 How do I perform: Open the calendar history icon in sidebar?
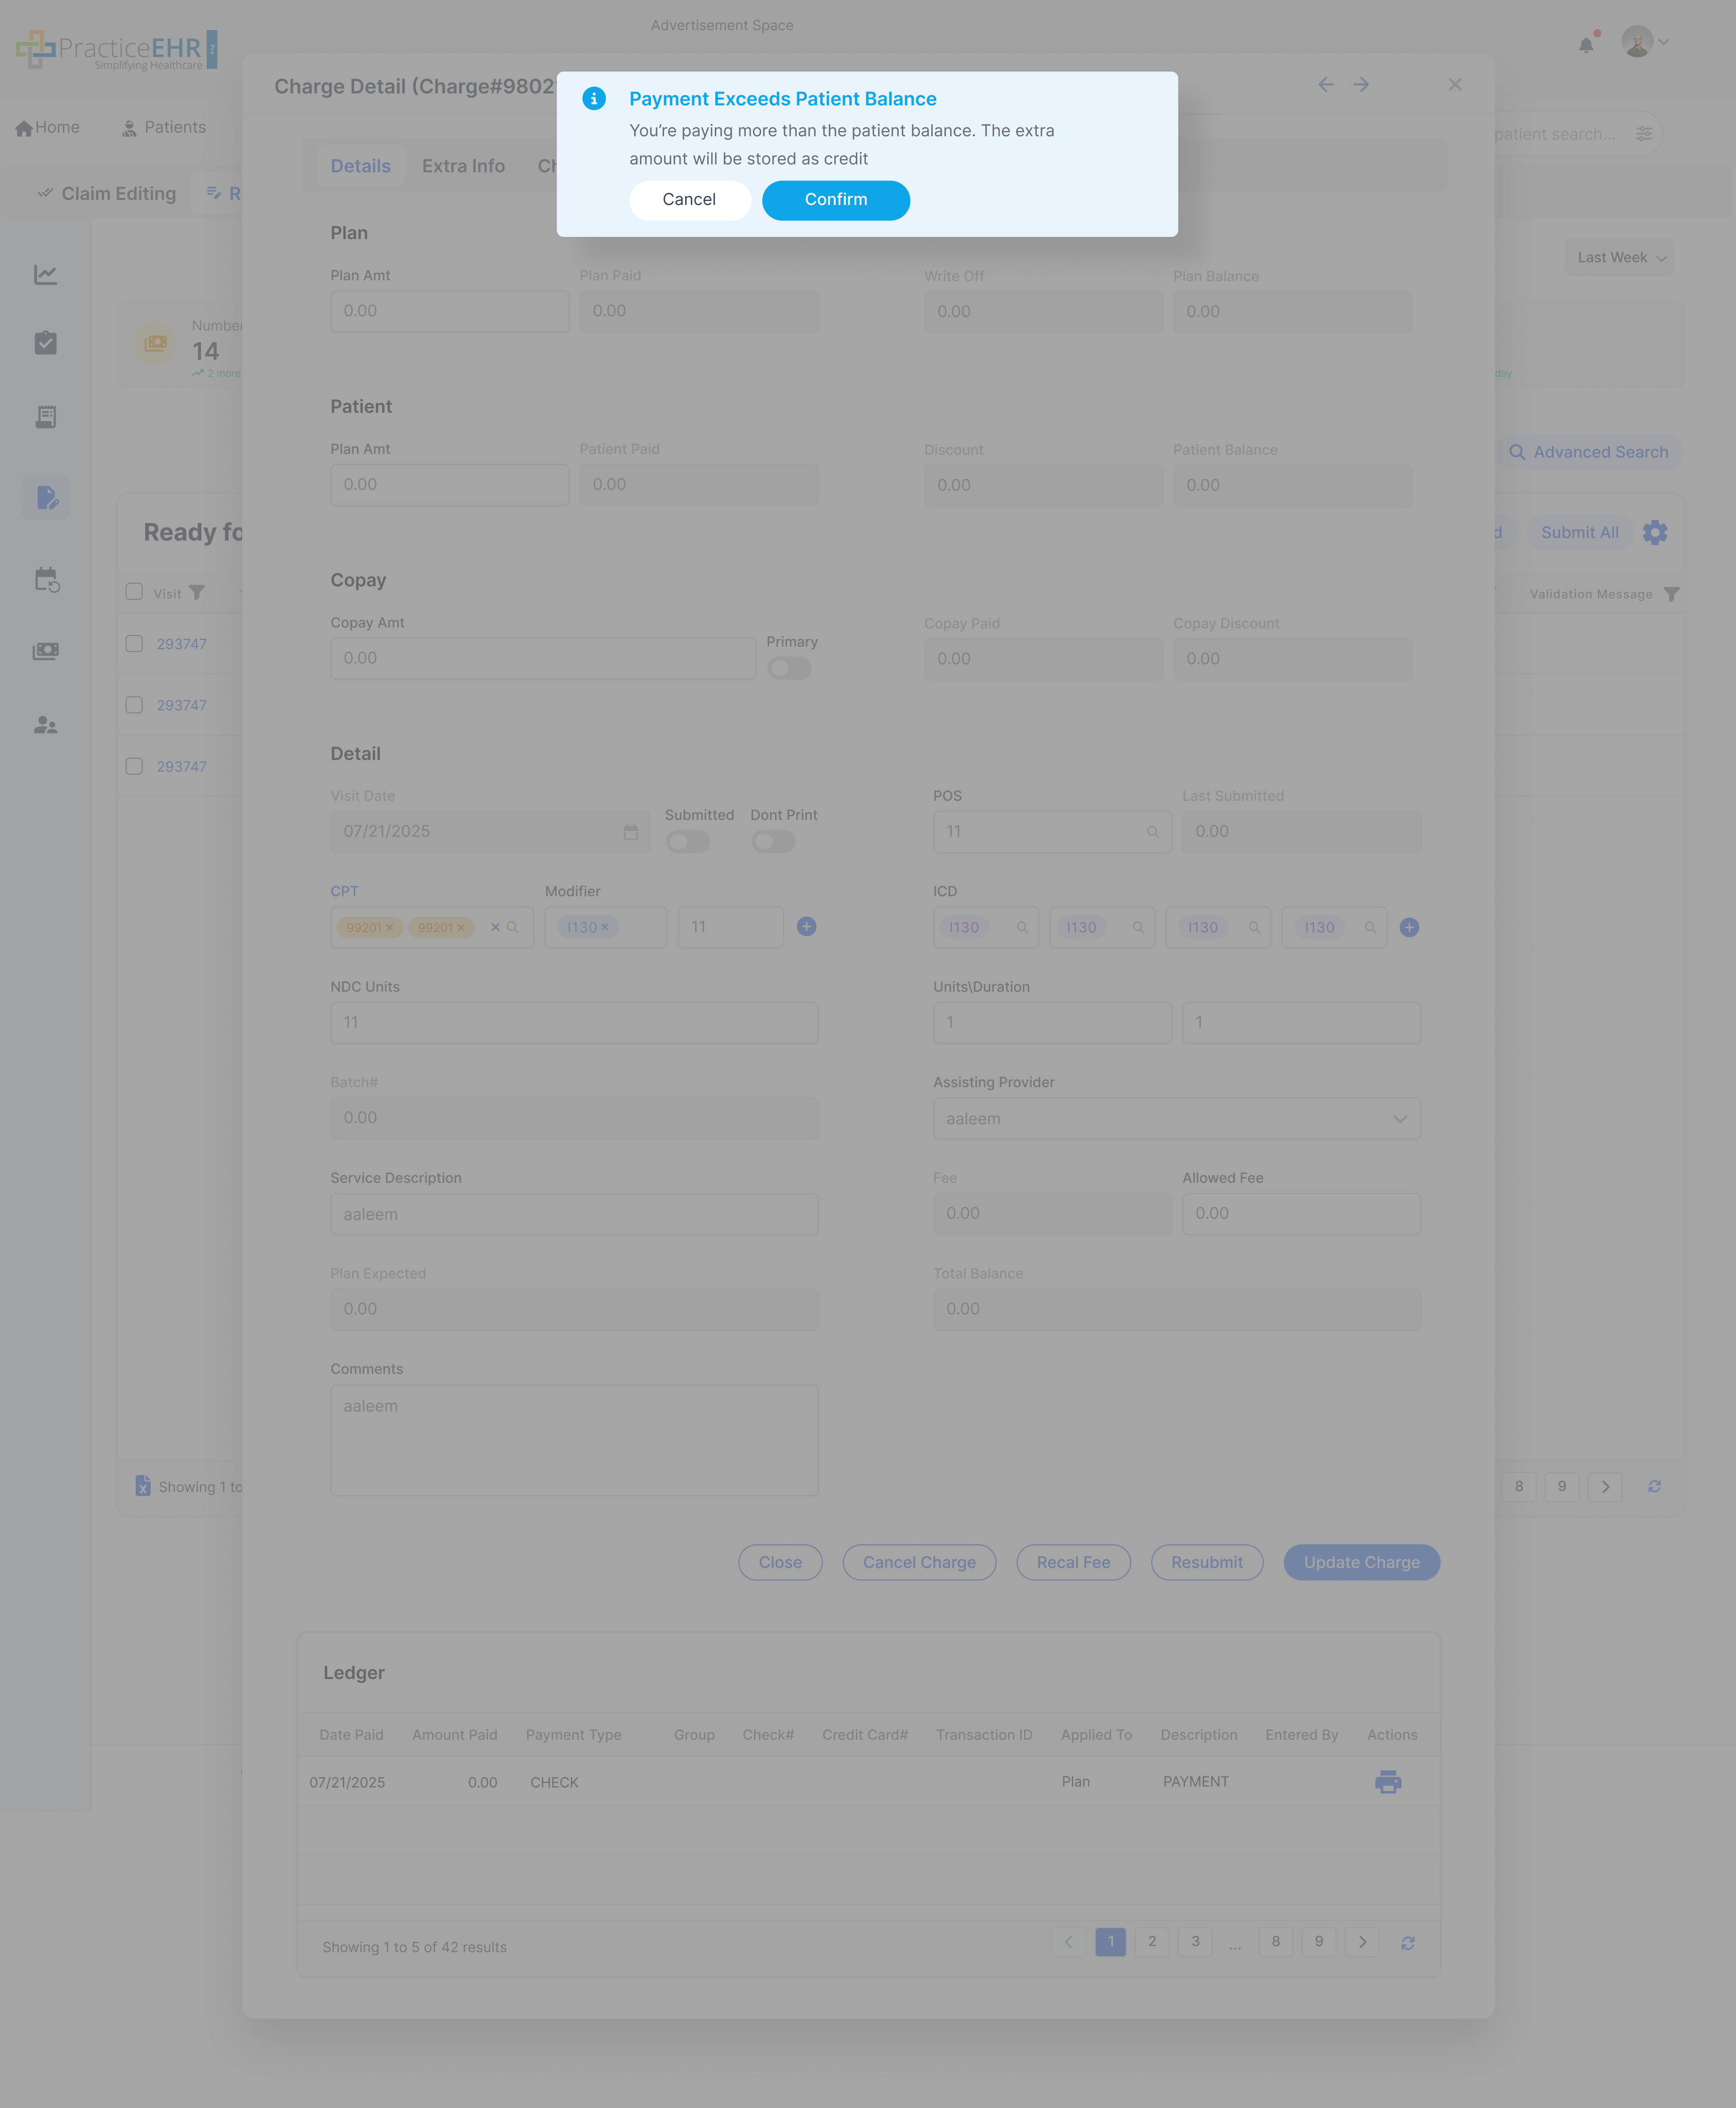45,580
